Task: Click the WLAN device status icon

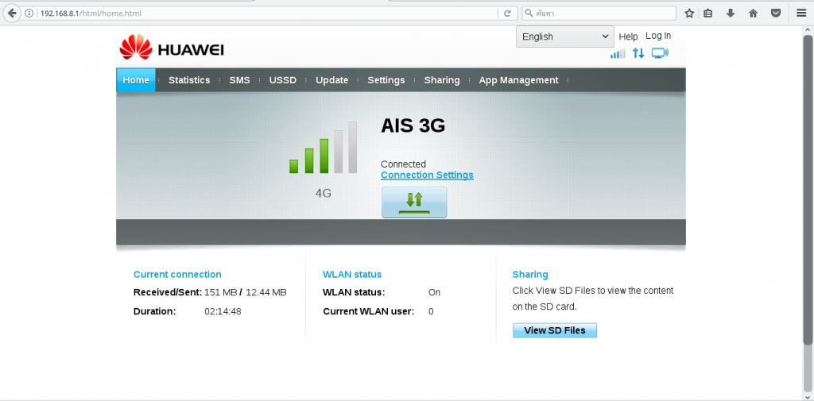Action: coord(661,53)
